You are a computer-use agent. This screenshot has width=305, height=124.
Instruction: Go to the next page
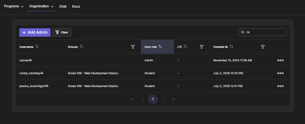tap(163, 99)
